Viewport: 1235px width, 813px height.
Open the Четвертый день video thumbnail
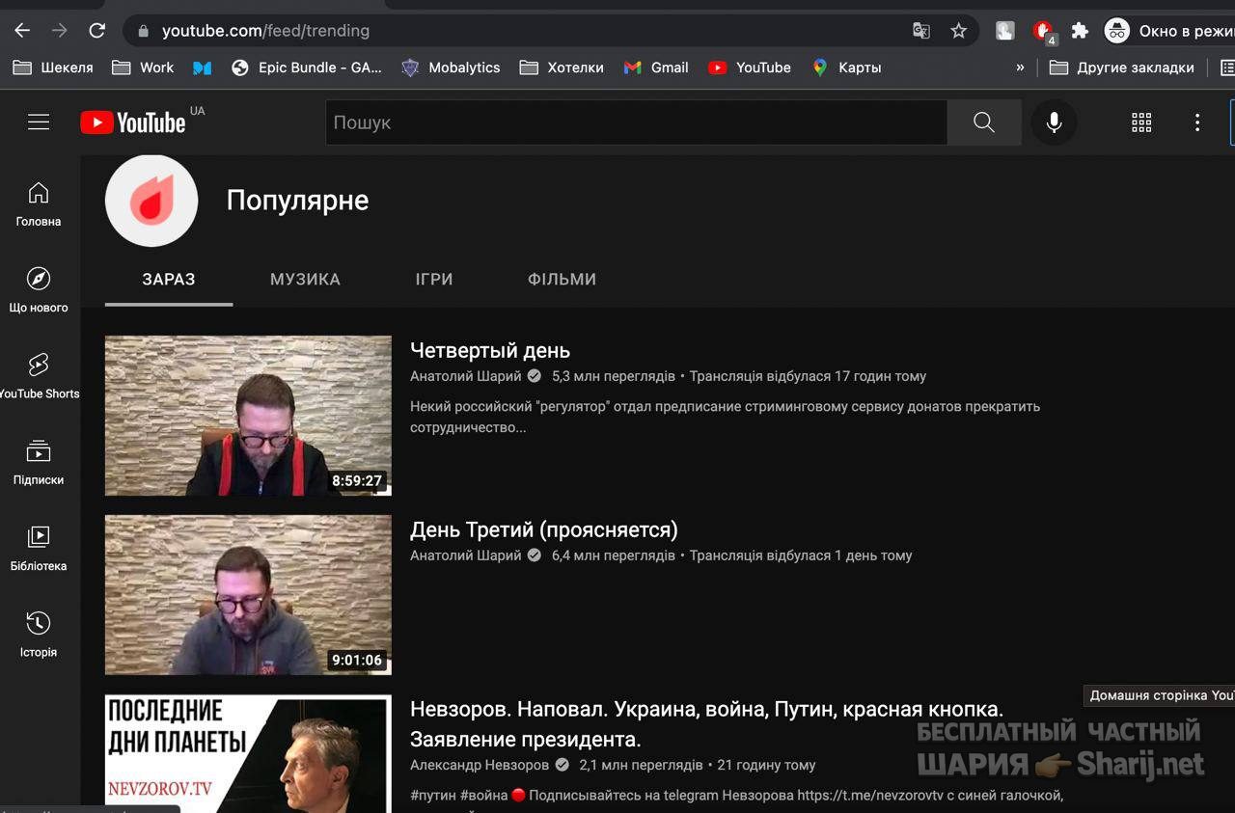click(248, 416)
